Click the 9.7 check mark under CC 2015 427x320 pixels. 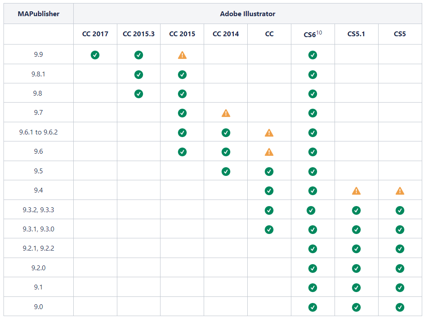(182, 113)
